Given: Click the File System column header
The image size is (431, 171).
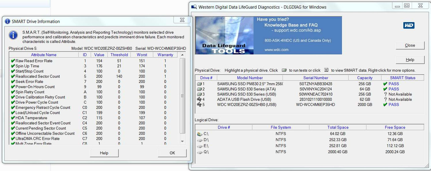Looking at the screenshot, I should 281,128.
